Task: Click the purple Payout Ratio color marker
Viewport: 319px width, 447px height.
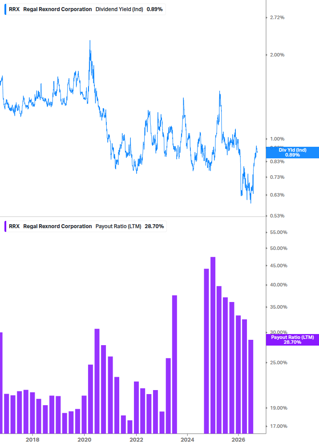Action: pos(5,226)
